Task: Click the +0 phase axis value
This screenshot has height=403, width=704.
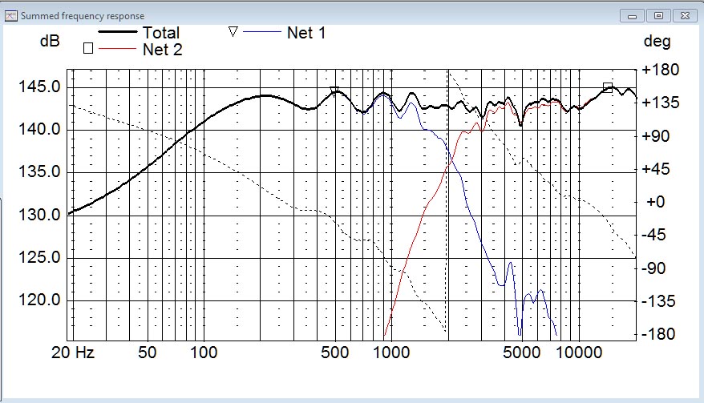Action: click(x=656, y=202)
